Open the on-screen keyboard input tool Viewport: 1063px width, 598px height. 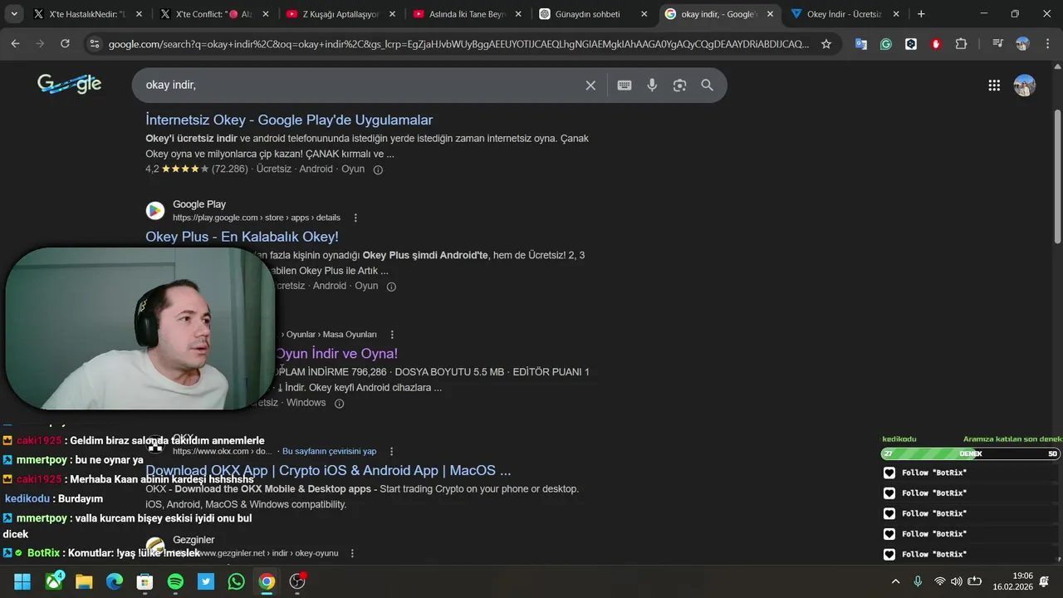coord(625,85)
